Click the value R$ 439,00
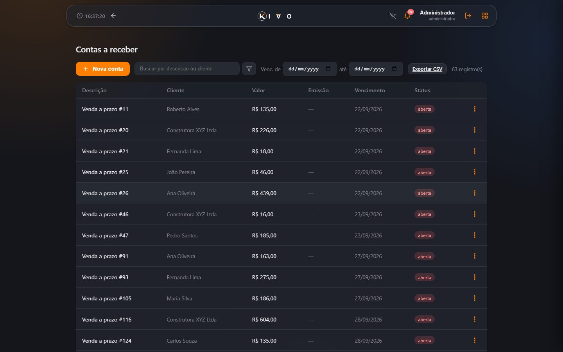This screenshot has height=352, width=563. [264, 193]
